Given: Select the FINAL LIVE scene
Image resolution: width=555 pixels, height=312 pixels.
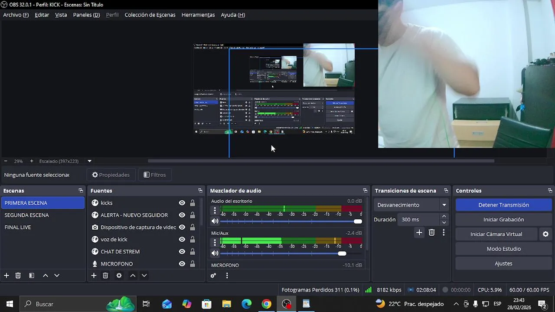Looking at the screenshot, I should pos(42,227).
